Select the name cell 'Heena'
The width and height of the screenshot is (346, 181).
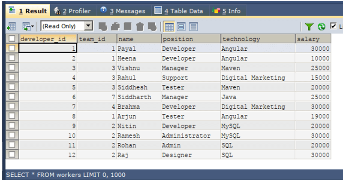pos(139,58)
